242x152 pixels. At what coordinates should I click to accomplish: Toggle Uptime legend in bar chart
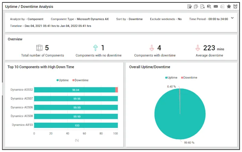coord(63,80)
